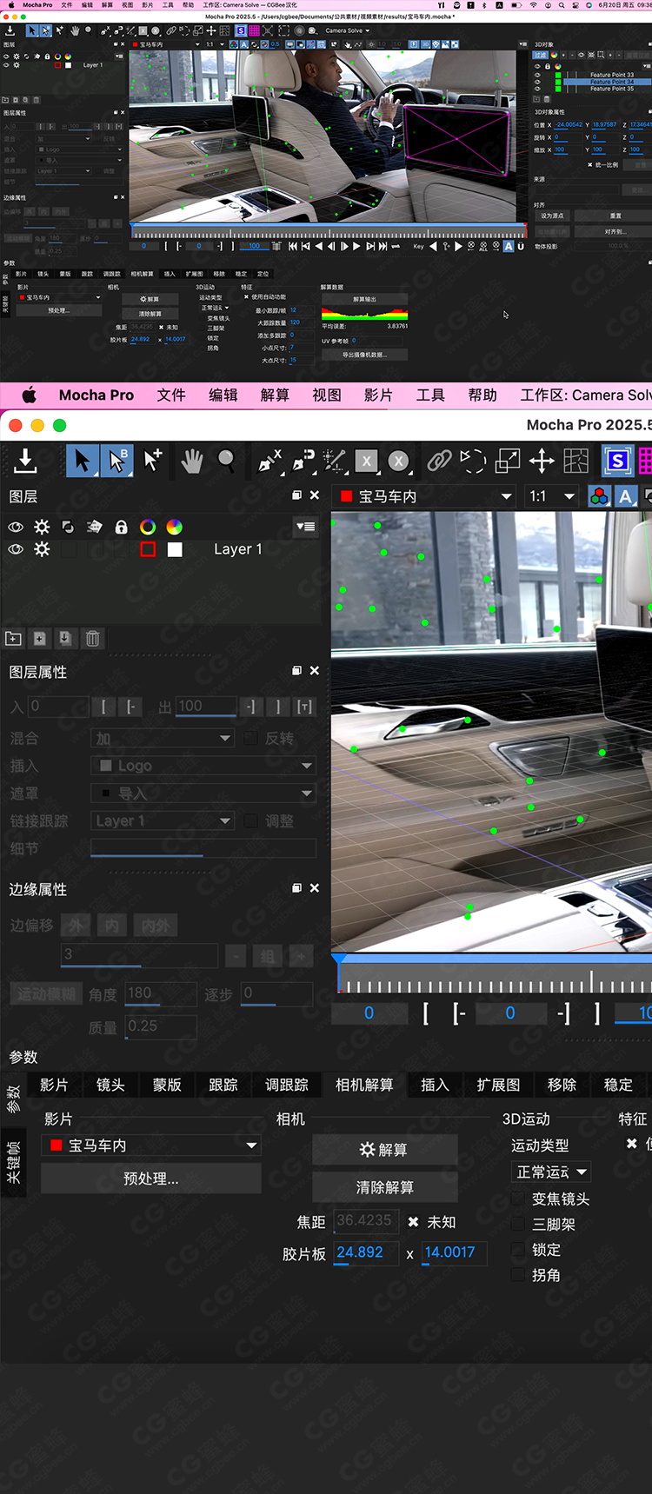
Task: Choose the add point tool in enlarged toolbar
Action: point(153,461)
